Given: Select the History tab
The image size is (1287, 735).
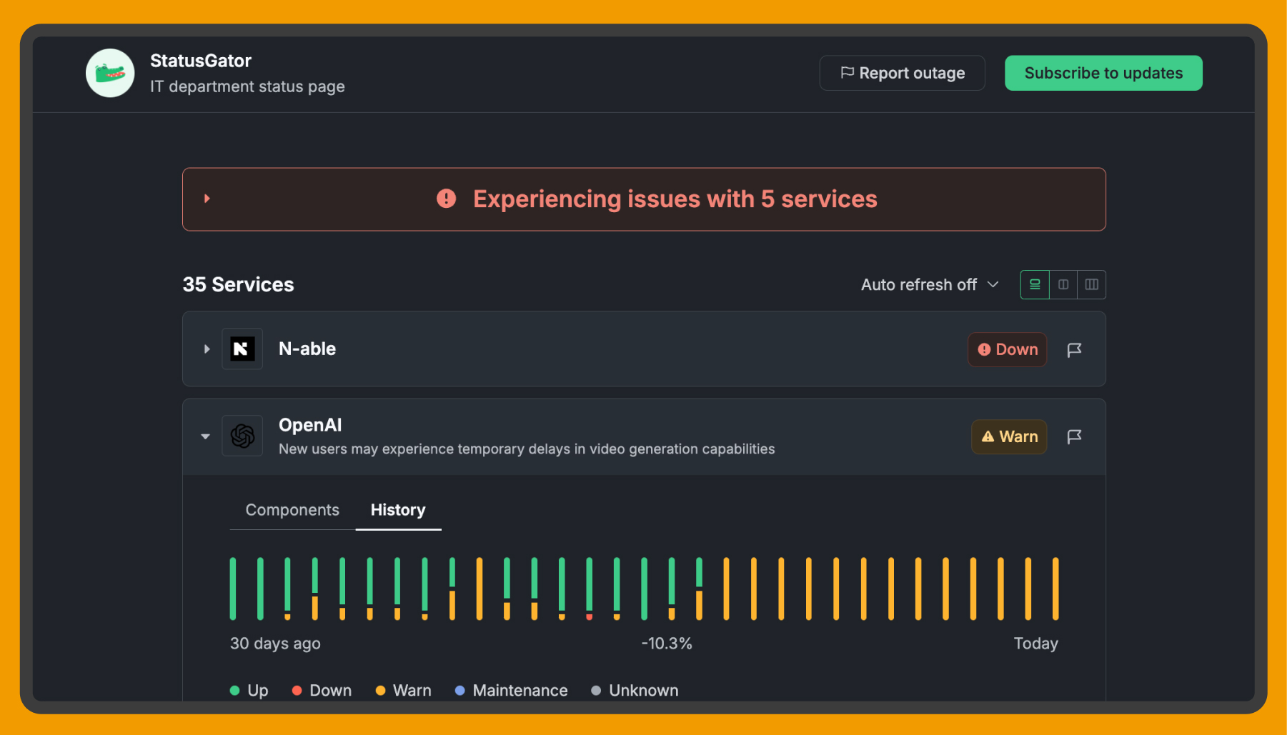Looking at the screenshot, I should pos(398,509).
